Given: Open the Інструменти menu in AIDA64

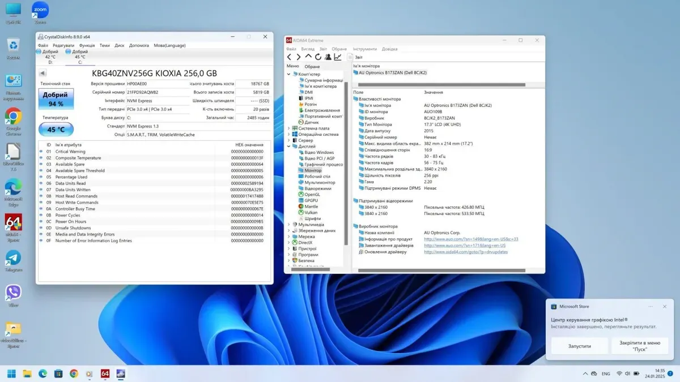Looking at the screenshot, I should pos(364,49).
